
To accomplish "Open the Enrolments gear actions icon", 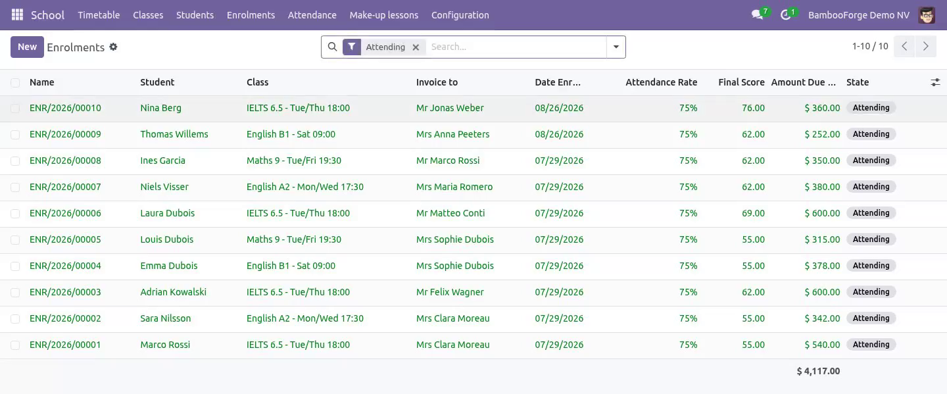I will tap(113, 47).
